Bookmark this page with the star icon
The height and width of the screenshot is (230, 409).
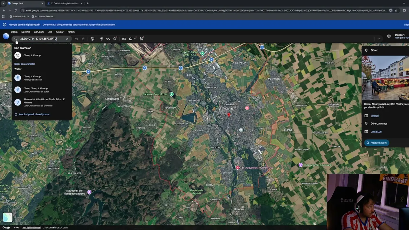coord(396,10)
